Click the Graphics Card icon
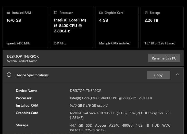The height and width of the screenshot is (134, 187). (101, 13)
